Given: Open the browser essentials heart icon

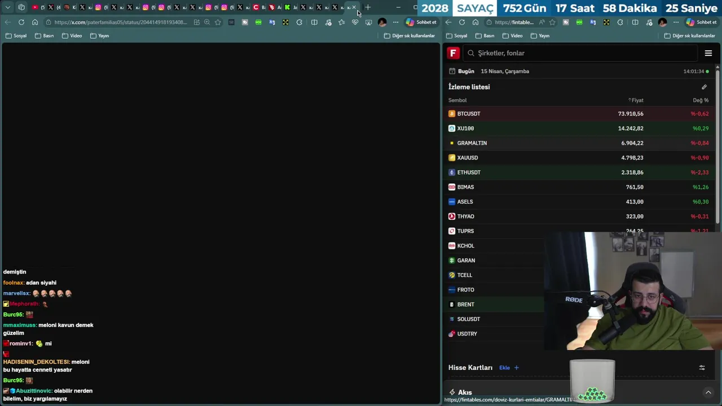Looking at the screenshot, I should pos(355,22).
